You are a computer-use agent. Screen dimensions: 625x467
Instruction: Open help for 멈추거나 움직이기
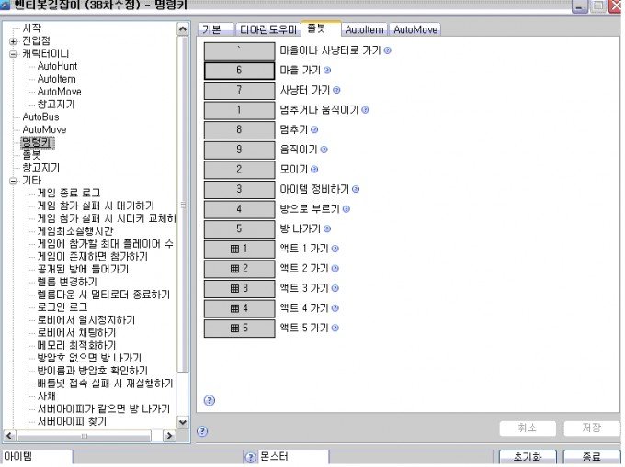[365, 110]
